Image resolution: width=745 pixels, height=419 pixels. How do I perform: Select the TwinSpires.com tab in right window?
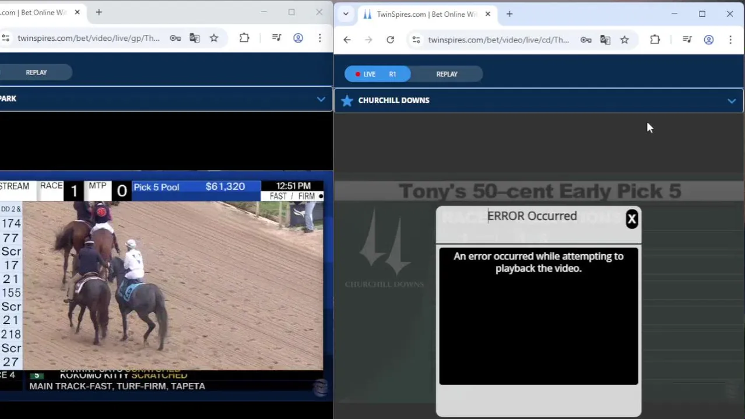tap(427, 14)
